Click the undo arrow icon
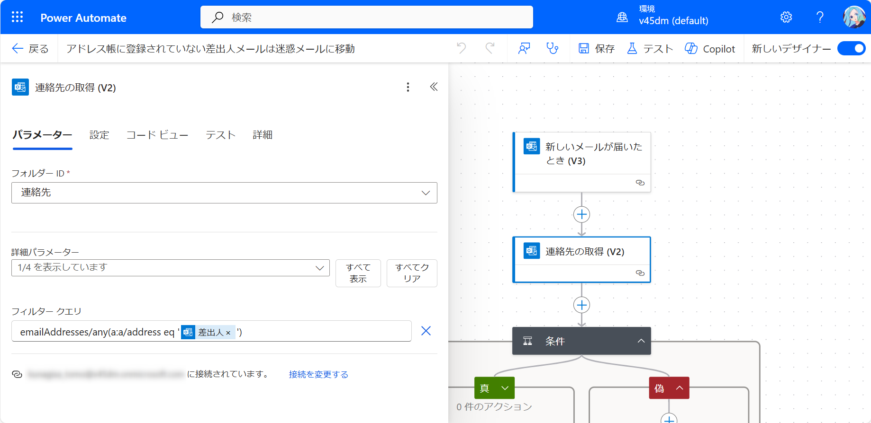Screen dimensions: 871x423 tap(461, 48)
